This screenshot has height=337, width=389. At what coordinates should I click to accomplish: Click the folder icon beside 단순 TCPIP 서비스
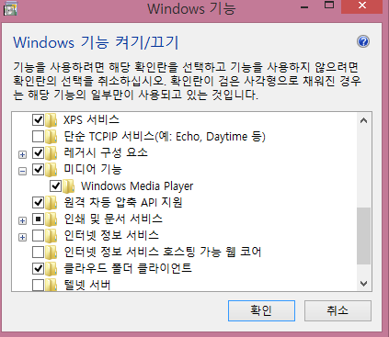click(51, 136)
